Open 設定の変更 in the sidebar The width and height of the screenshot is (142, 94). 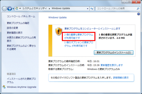coord(12,28)
